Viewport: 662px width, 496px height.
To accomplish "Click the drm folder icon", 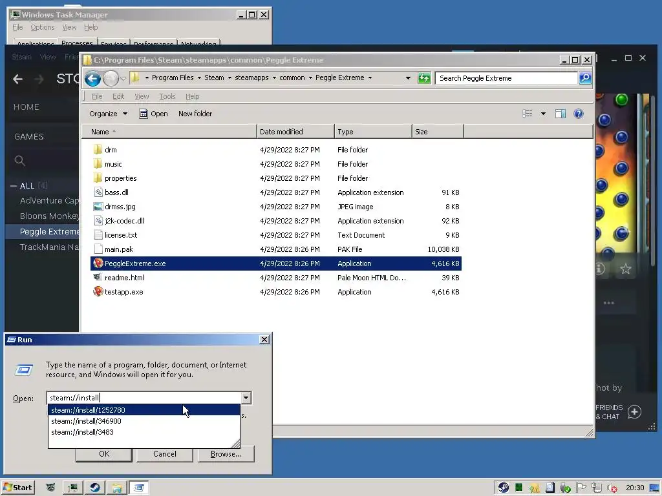I will point(98,150).
